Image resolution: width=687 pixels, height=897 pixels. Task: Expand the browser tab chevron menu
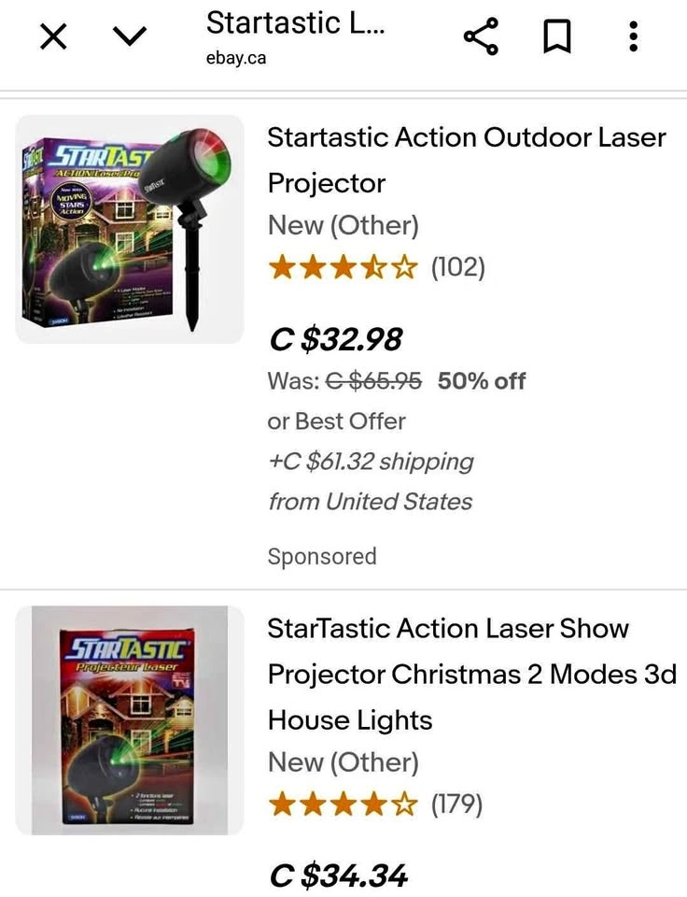[x=130, y=37]
